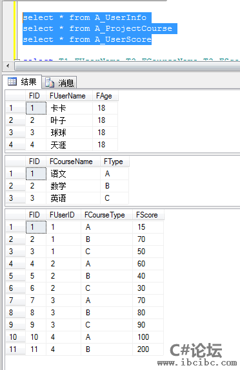Click the FScore cell 90
Viewport: 240px width, 370px height.
pos(148,325)
